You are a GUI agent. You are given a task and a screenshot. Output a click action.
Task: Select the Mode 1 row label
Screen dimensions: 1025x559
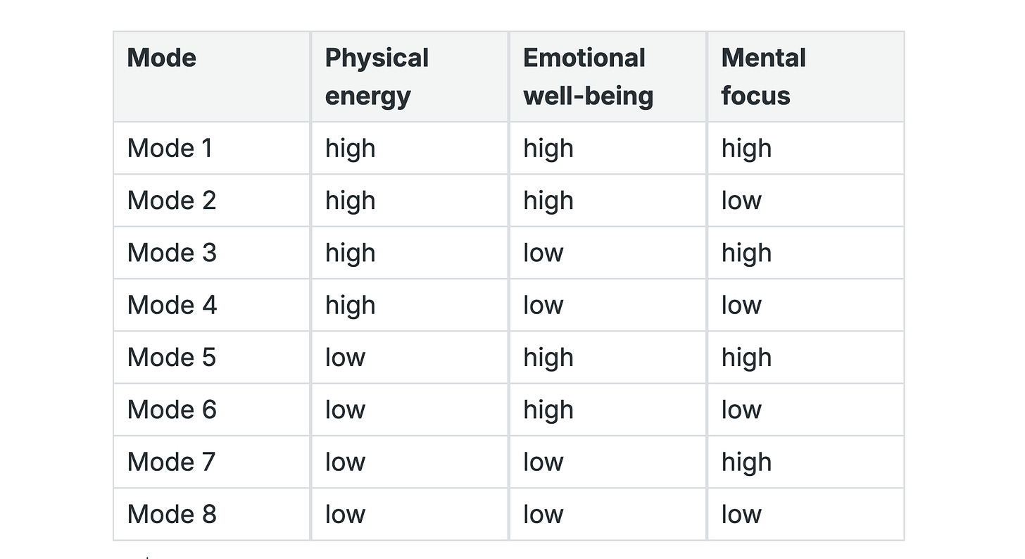coord(169,148)
